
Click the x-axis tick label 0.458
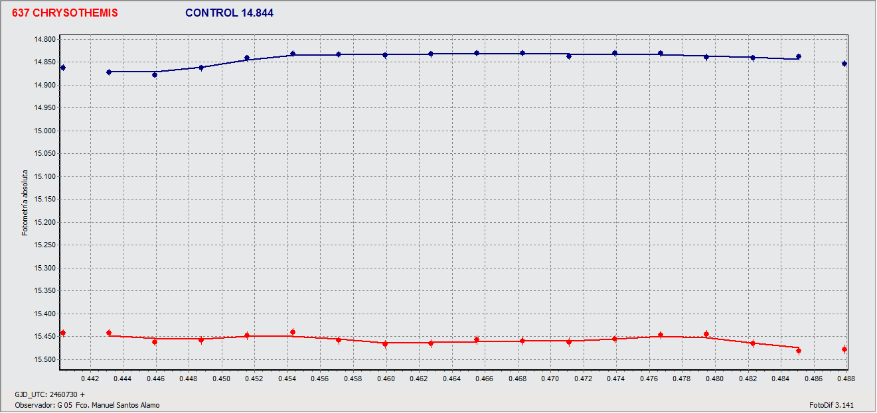tap(353, 379)
